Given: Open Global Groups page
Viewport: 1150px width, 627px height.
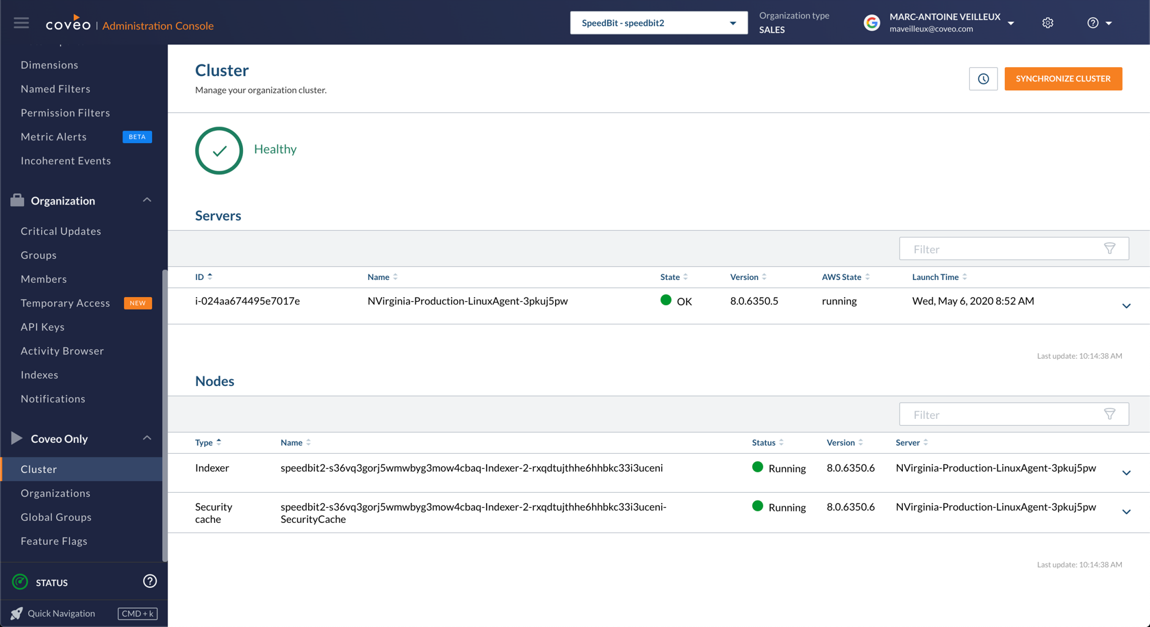Looking at the screenshot, I should point(56,517).
